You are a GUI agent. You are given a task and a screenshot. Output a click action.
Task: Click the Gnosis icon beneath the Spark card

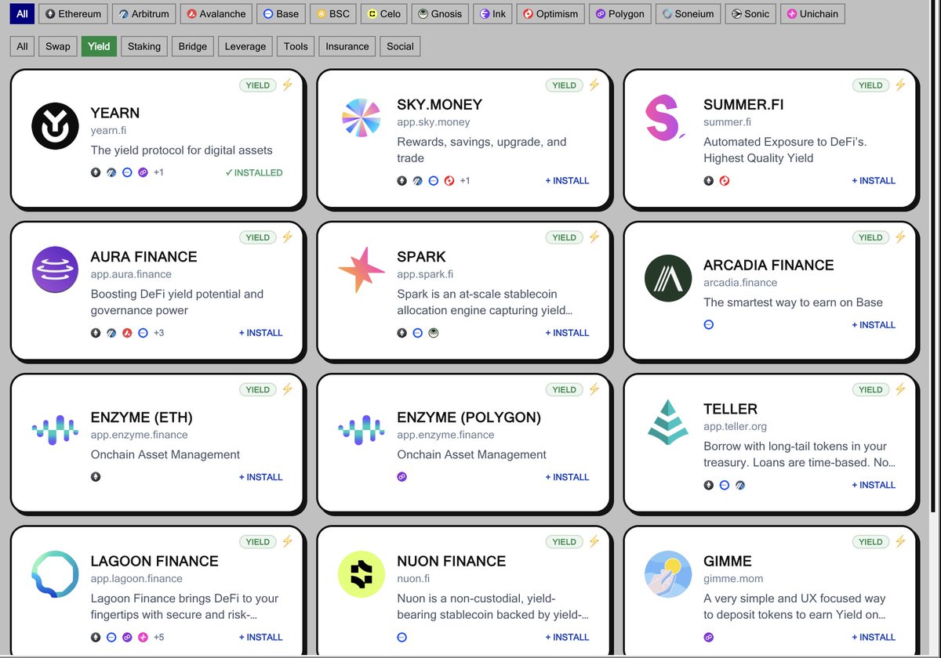[x=434, y=332]
